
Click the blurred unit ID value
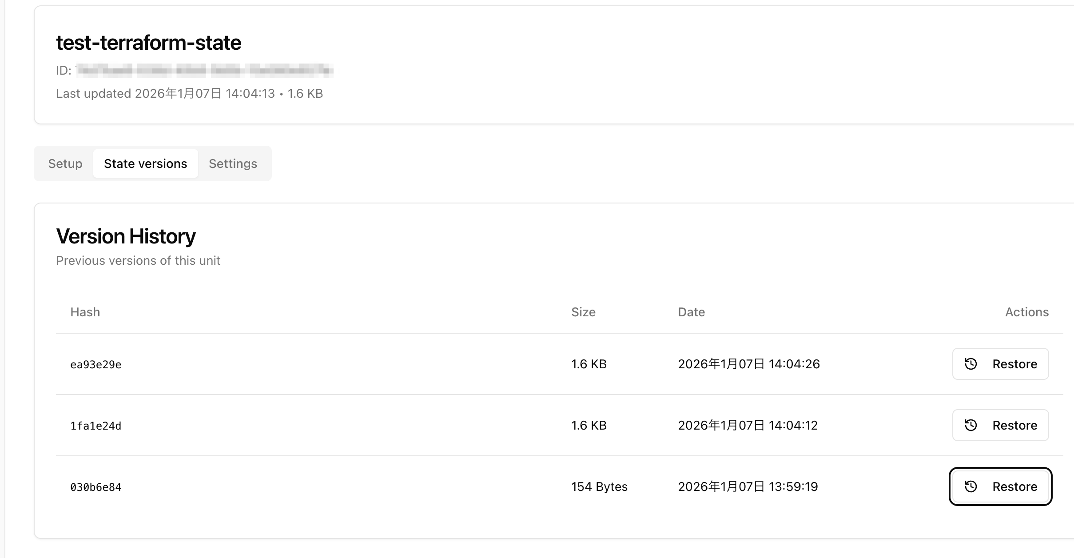click(x=204, y=70)
